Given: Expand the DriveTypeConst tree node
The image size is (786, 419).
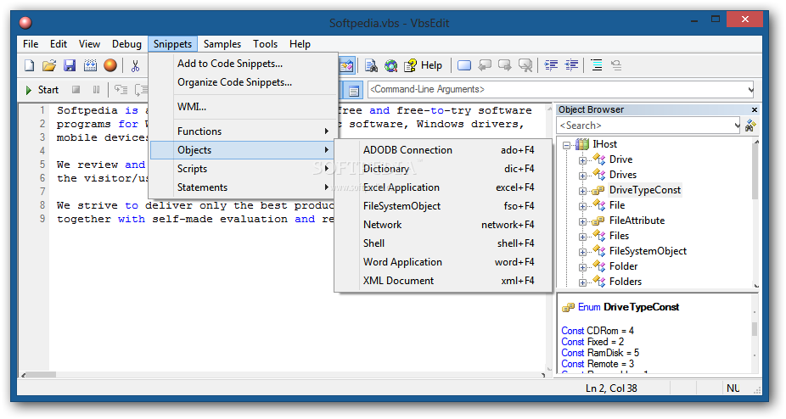Looking at the screenshot, I should coord(582,191).
